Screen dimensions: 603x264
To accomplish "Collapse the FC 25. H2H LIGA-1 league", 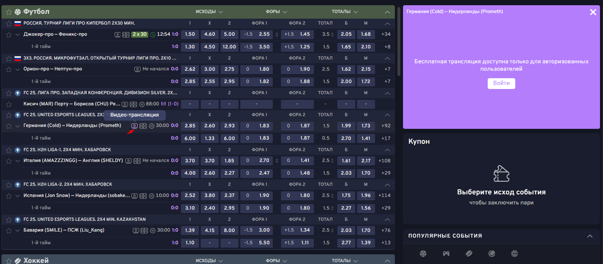I will 387,150.
